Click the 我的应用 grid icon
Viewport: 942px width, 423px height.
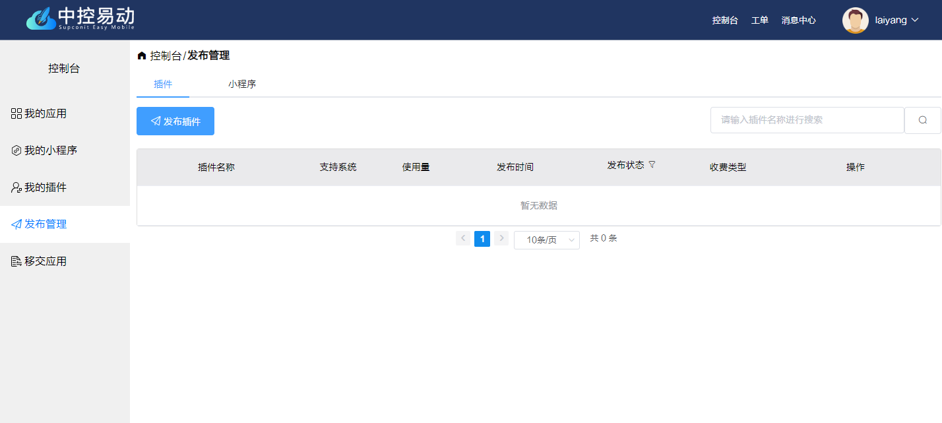pyautogui.click(x=16, y=114)
